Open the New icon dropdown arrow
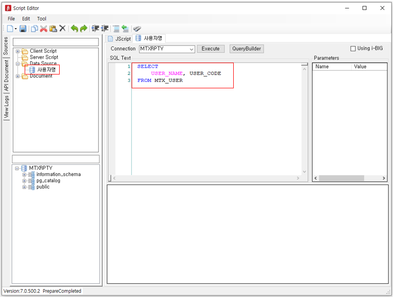This screenshot has height=297, width=393. point(16,29)
